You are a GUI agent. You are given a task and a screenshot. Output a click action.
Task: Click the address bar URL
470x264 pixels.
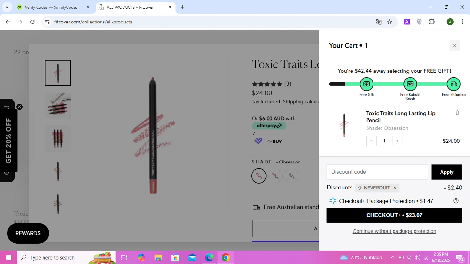click(93, 22)
